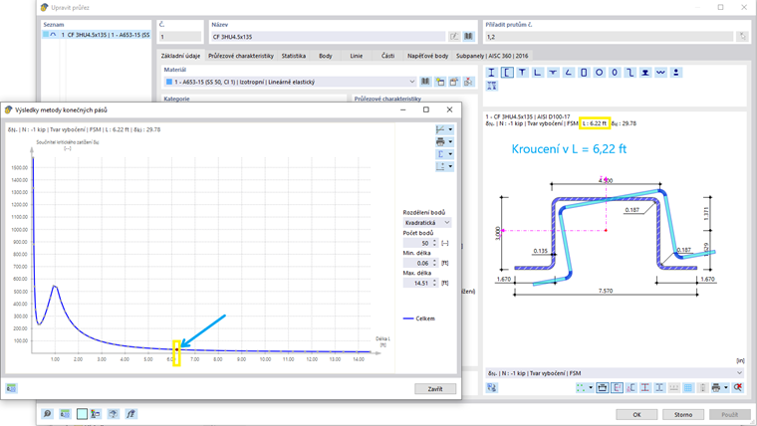Viewport: 757px width, 426px height.
Task: Click the fx icon in the bottom toolbar
Action: click(130, 414)
